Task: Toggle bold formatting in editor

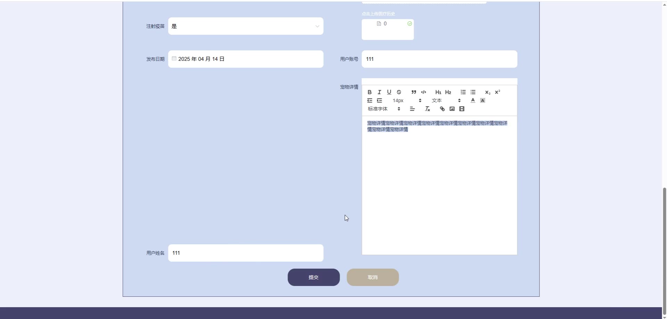Action: coord(370,92)
